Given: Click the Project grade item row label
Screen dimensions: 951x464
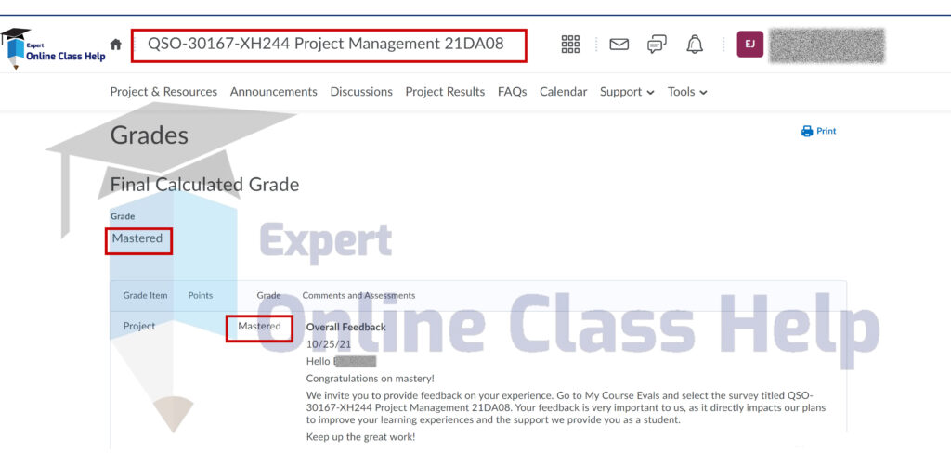Looking at the screenshot, I should tap(139, 326).
